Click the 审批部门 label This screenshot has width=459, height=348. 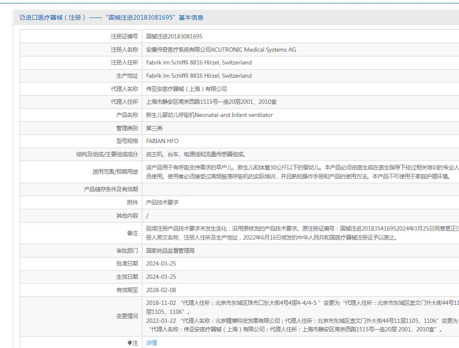point(127,251)
